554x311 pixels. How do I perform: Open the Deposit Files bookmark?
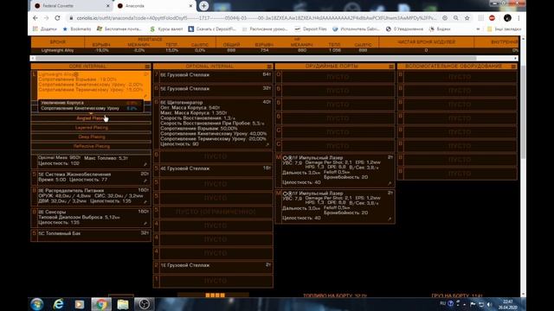311,29
